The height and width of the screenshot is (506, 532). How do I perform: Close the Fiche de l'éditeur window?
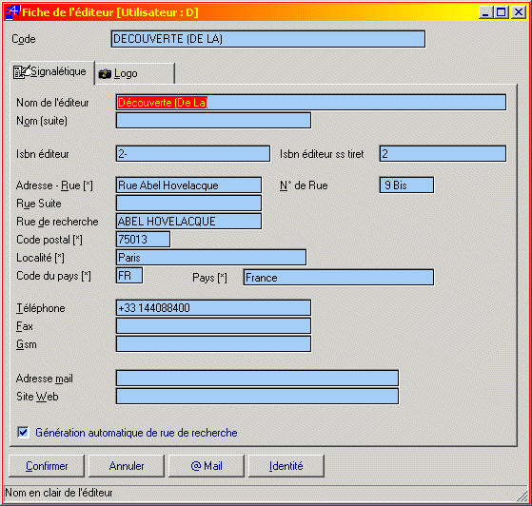click(x=518, y=12)
